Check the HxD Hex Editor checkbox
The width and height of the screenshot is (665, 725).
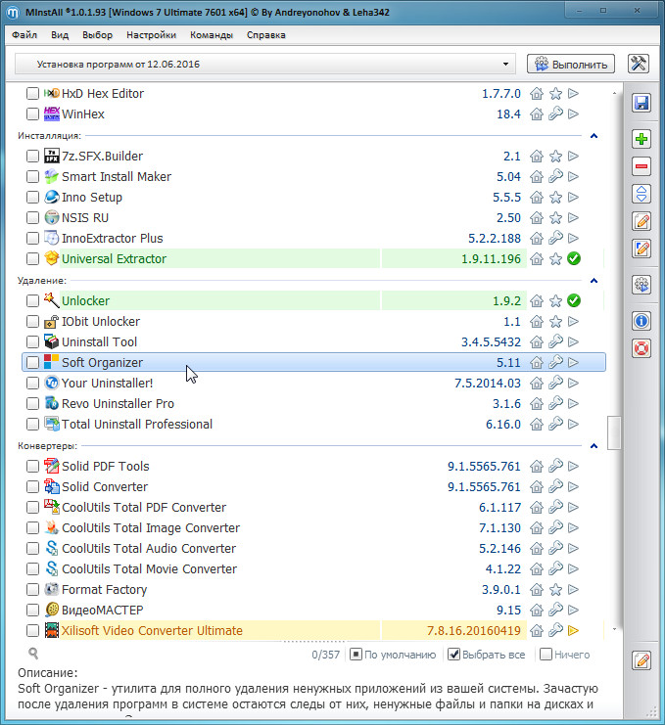32,93
